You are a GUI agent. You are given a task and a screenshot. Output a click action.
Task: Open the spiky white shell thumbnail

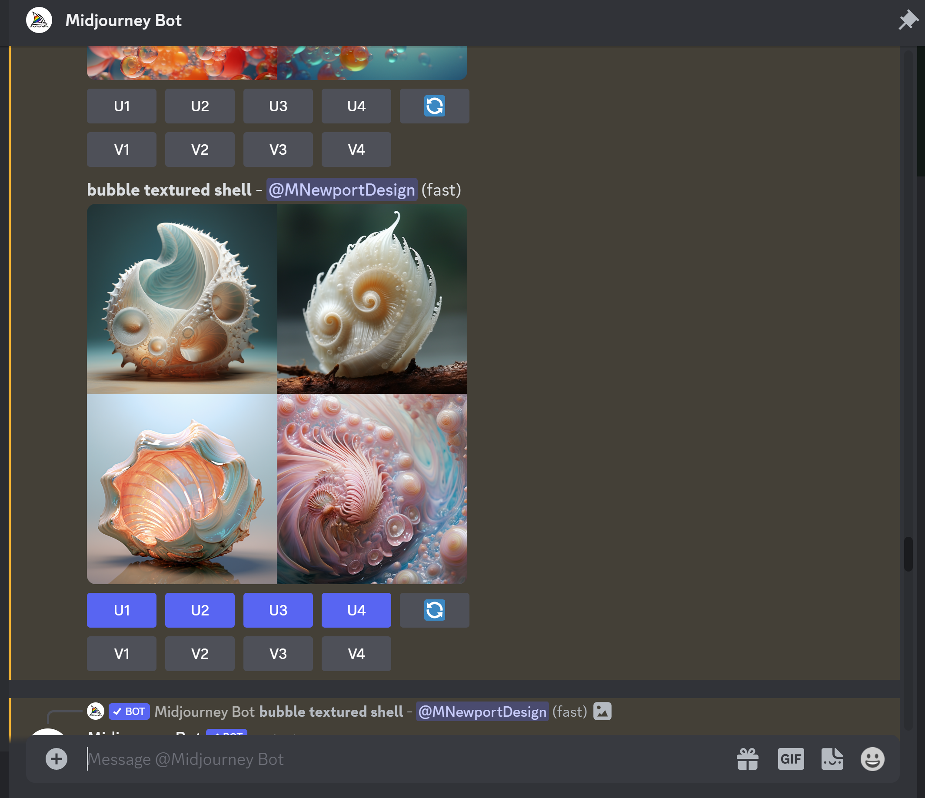181,299
